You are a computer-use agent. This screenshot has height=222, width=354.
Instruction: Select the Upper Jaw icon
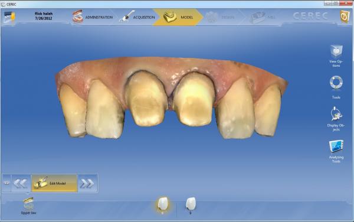pyautogui.click(x=29, y=205)
